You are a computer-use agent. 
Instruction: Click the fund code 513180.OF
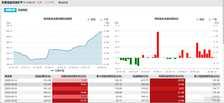(29, 3)
